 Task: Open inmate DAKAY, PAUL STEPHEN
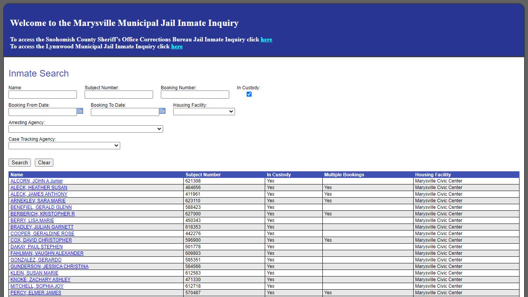pos(36,247)
